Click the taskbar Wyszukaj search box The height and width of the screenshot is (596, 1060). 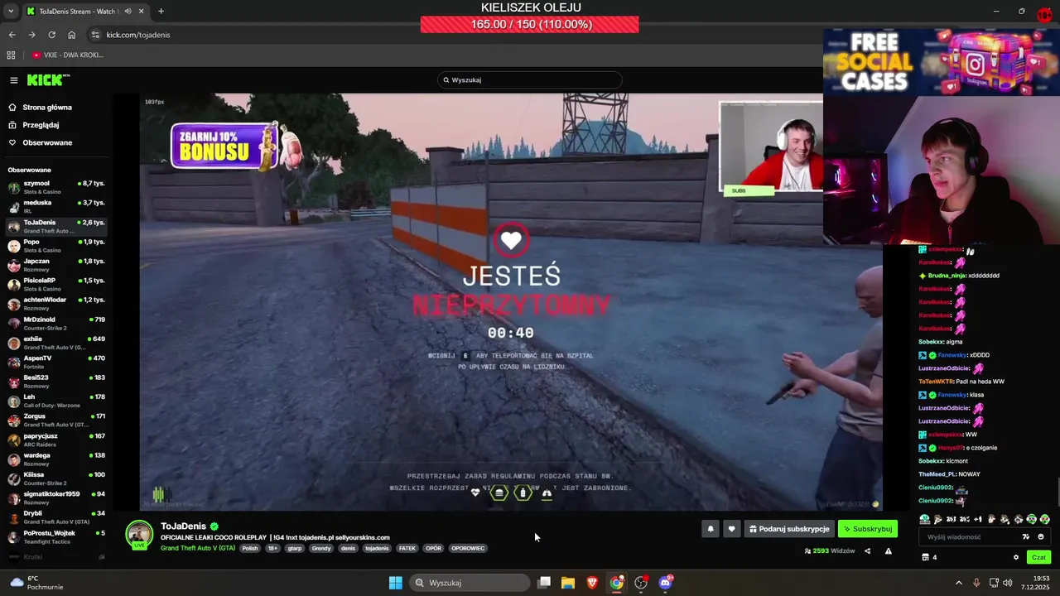point(470,583)
